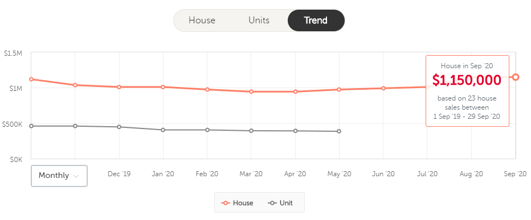Toggle House series in the legend

tap(237, 203)
